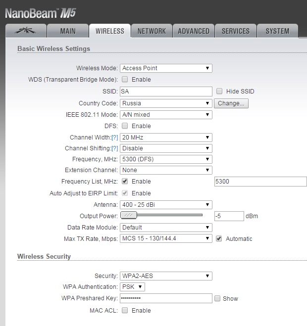The height and width of the screenshot is (326, 307).
Task: Click the WPA Preshared Key field
Action: [x=166, y=298]
